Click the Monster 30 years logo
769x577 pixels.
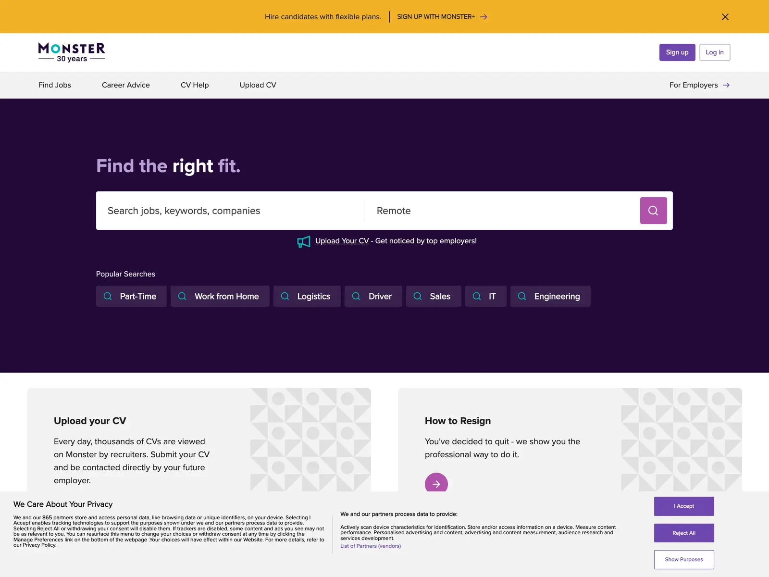tap(72, 52)
